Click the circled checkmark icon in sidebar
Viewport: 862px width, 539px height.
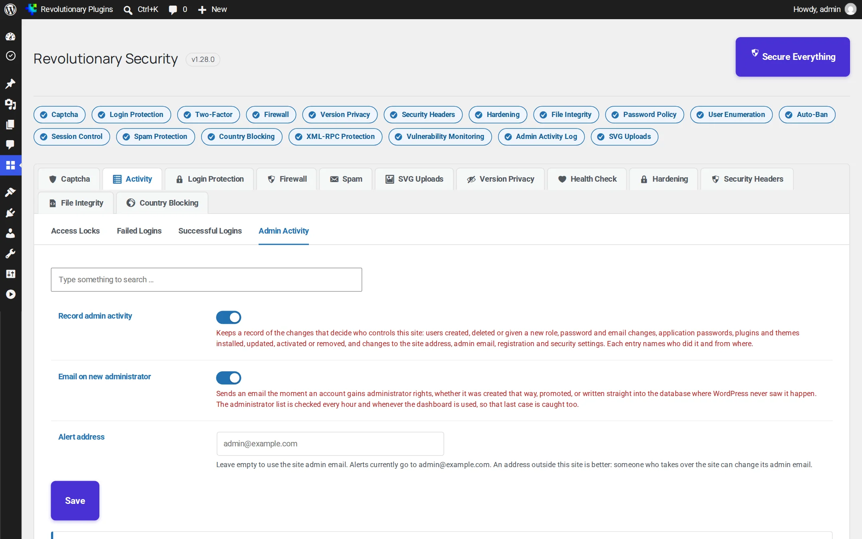tap(10, 55)
